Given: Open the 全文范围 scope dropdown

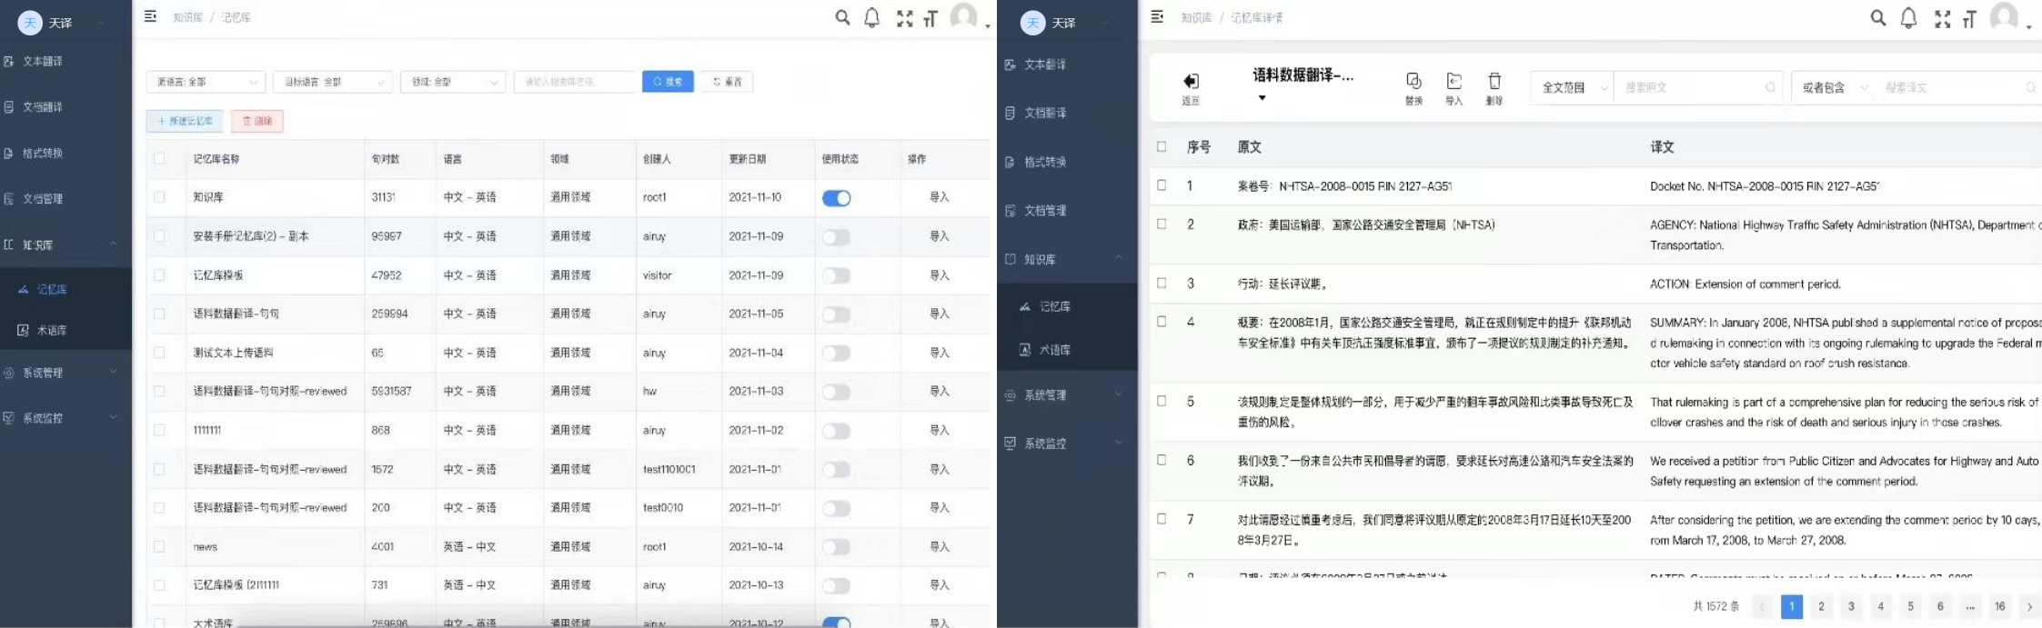Looking at the screenshot, I should 1573,87.
